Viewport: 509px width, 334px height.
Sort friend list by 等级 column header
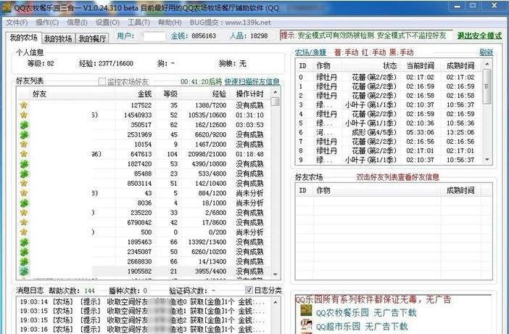[x=170, y=94]
